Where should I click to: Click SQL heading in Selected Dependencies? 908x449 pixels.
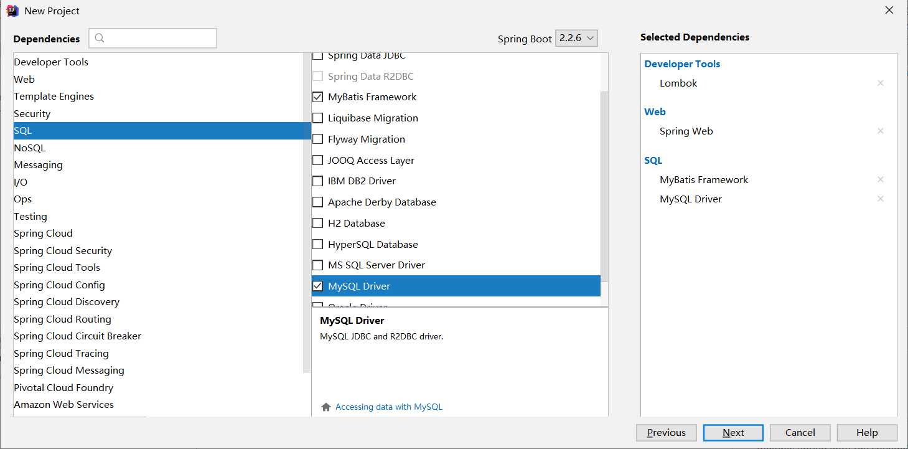[x=653, y=160]
